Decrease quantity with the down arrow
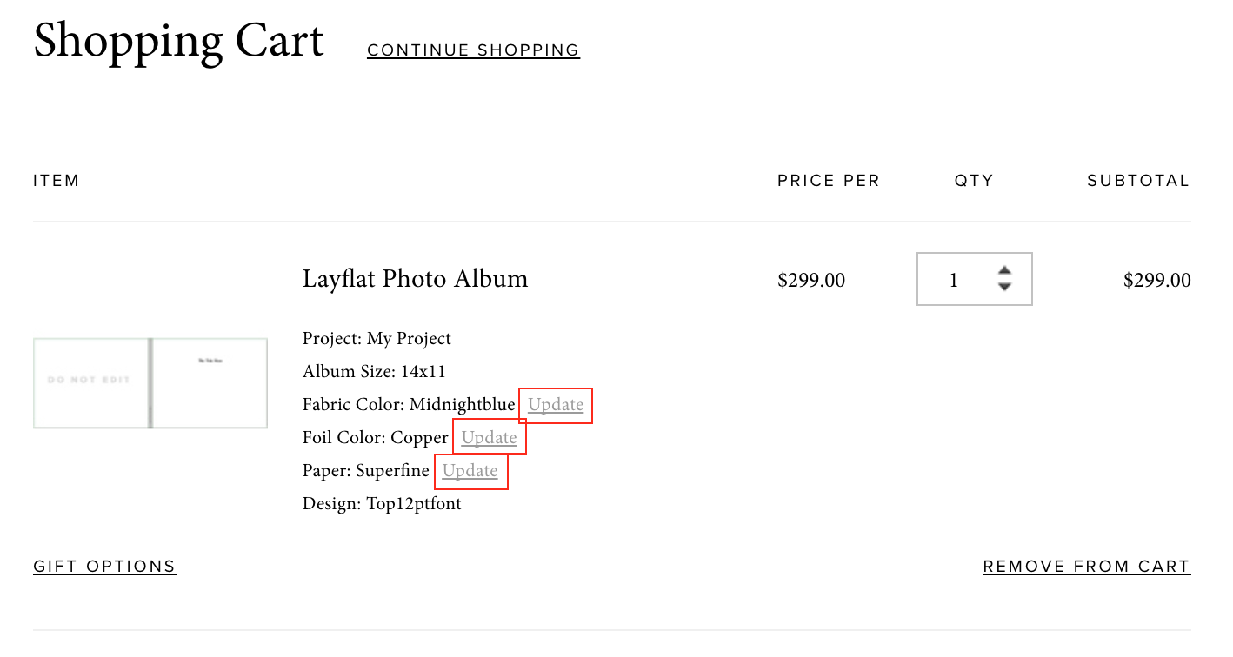Viewport: 1233px width, 657px height. coord(1004,287)
